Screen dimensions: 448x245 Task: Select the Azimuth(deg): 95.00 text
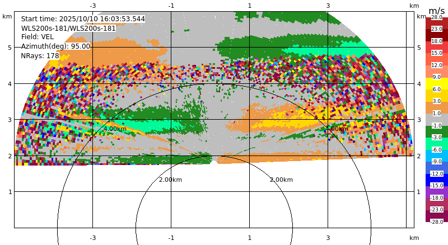tap(55, 46)
